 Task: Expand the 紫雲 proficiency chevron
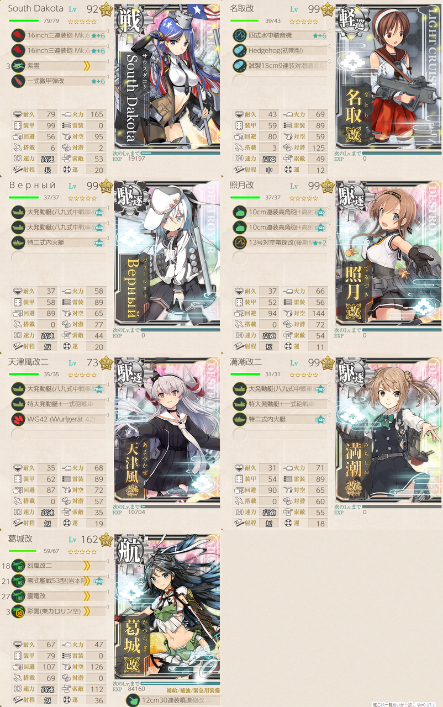tap(87, 66)
